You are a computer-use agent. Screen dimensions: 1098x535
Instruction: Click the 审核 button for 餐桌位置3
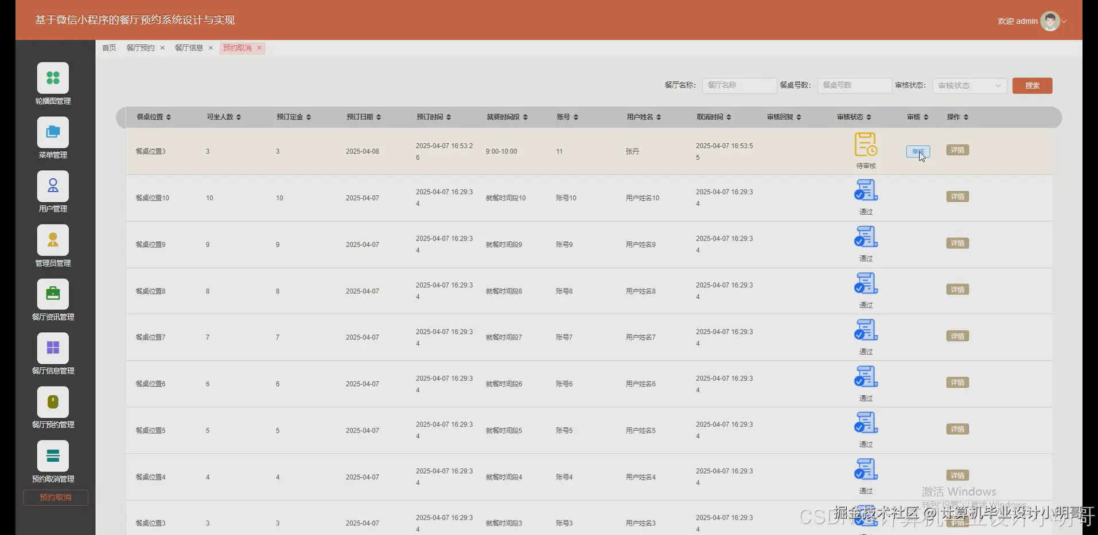tap(918, 151)
